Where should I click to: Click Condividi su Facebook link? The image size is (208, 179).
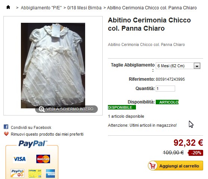[31, 127]
